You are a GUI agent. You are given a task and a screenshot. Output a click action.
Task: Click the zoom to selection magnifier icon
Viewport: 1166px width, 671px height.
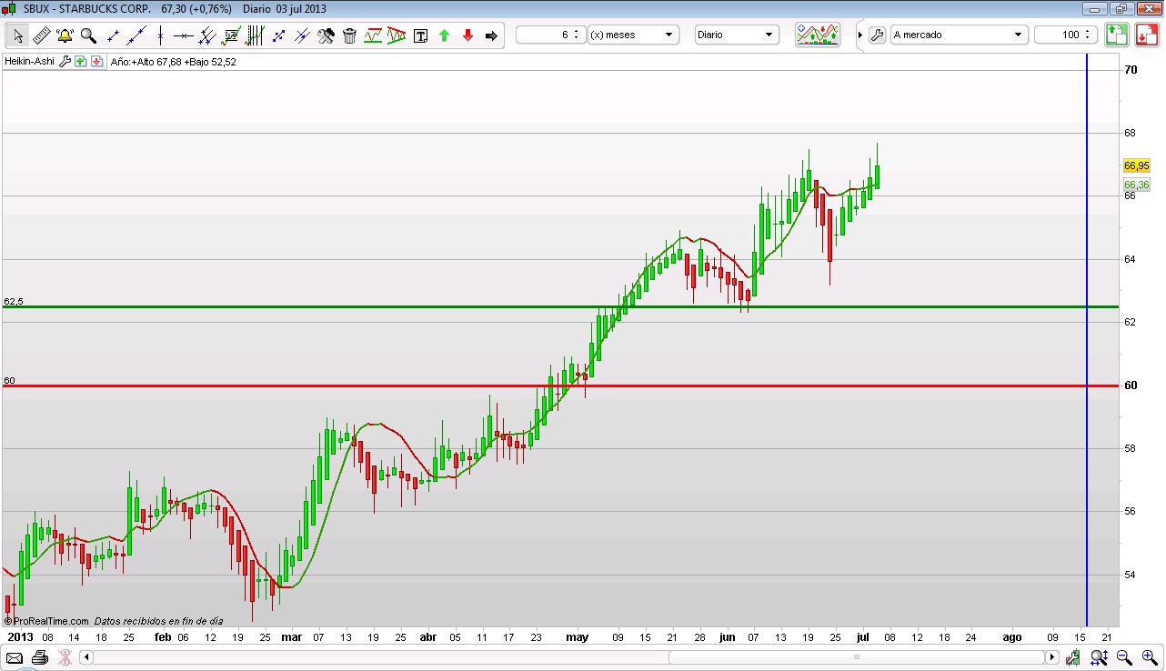(x=1100, y=657)
